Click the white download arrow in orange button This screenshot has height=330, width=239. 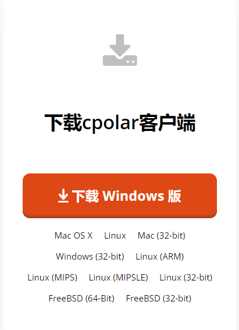click(63, 196)
